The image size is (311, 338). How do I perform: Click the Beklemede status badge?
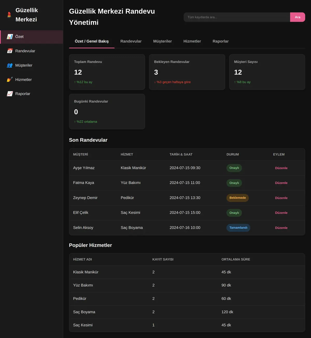(x=238, y=198)
